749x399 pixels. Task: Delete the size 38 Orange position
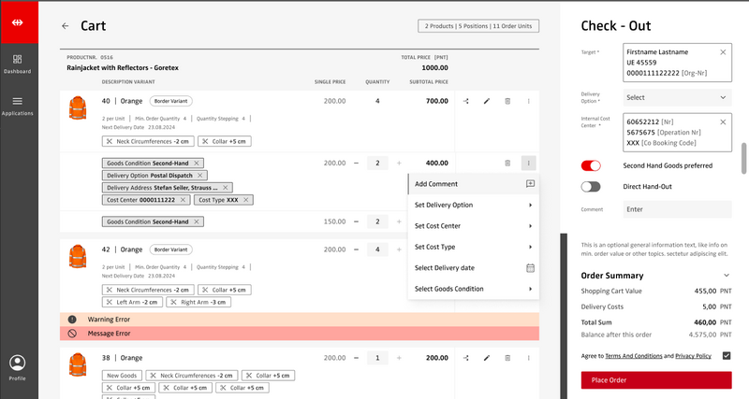click(507, 358)
